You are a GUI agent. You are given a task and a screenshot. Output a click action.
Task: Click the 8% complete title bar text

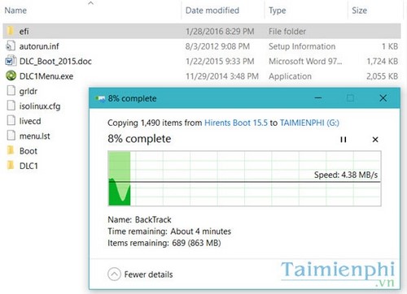click(x=132, y=98)
